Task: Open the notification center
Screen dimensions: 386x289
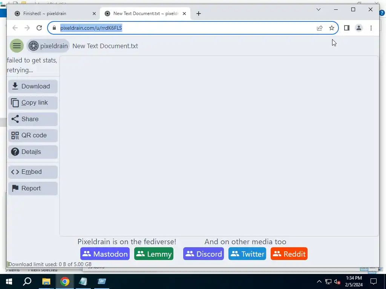Action: [x=374, y=281]
